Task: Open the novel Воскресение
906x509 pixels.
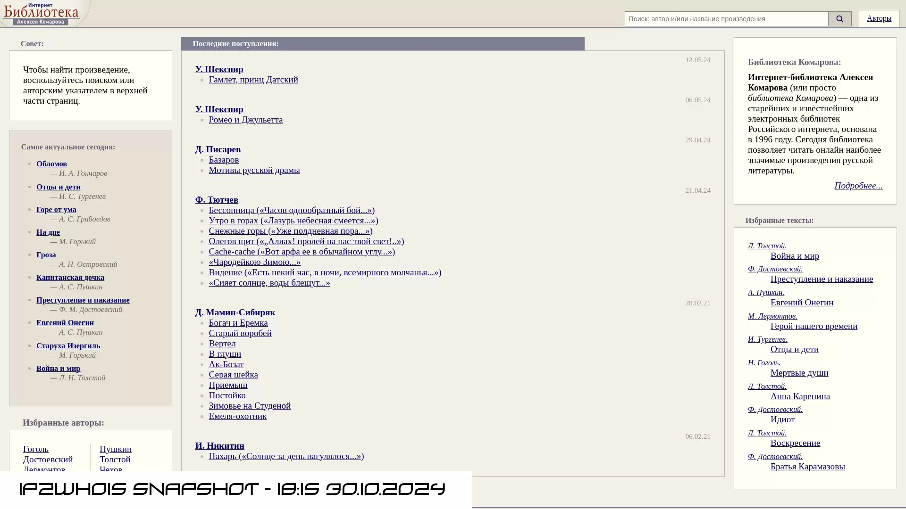Action: pyautogui.click(x=796, y=443)
